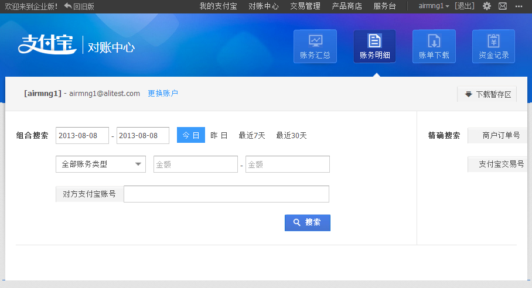Click 更换账户 switch account link
Viewport: 532px width, 288px height.
pyautogui.click(x=163, y=93)
